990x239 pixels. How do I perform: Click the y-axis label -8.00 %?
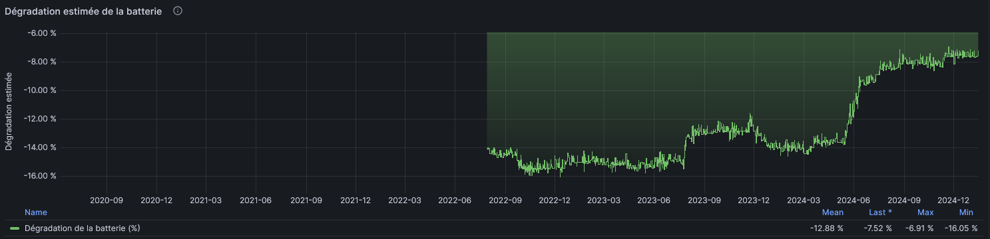41,62
